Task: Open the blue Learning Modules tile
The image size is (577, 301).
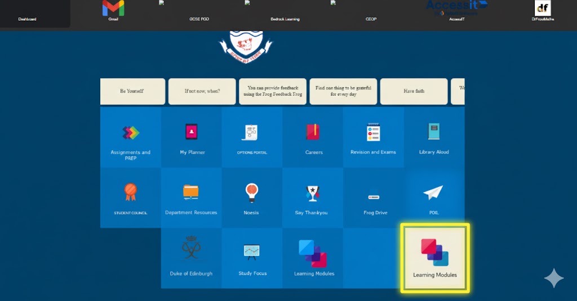Action: [x=313, y=258]
